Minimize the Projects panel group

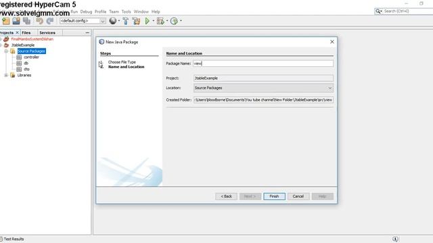pos(87,33)
